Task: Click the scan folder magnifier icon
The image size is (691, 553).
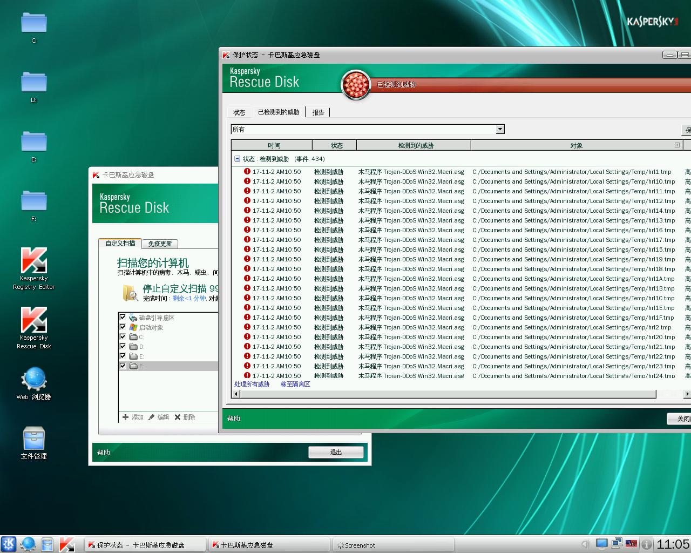Action: (x=130, y=293)
